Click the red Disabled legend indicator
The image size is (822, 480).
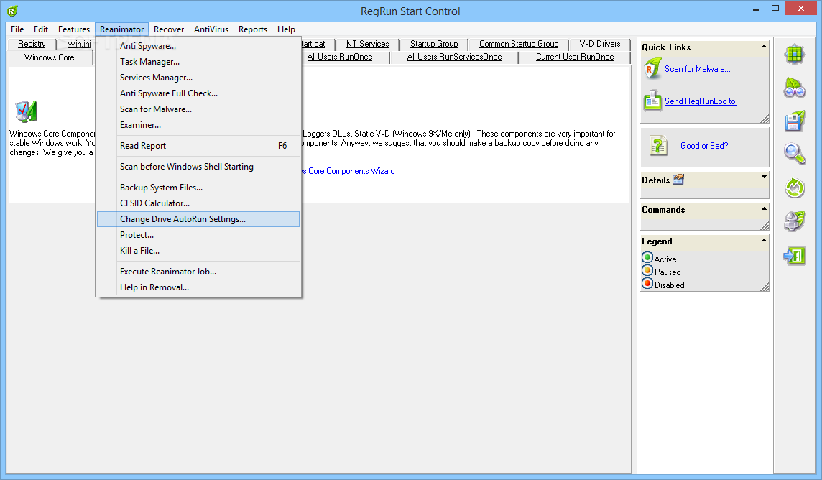pyautogui.click(x=647, y=284)
